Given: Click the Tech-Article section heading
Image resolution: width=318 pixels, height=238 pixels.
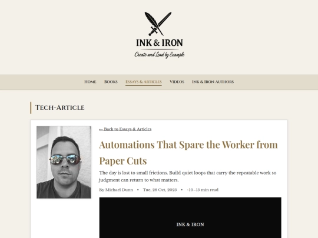Looking at the screenshot, I should pyautogui.click(x=60, y=108).
